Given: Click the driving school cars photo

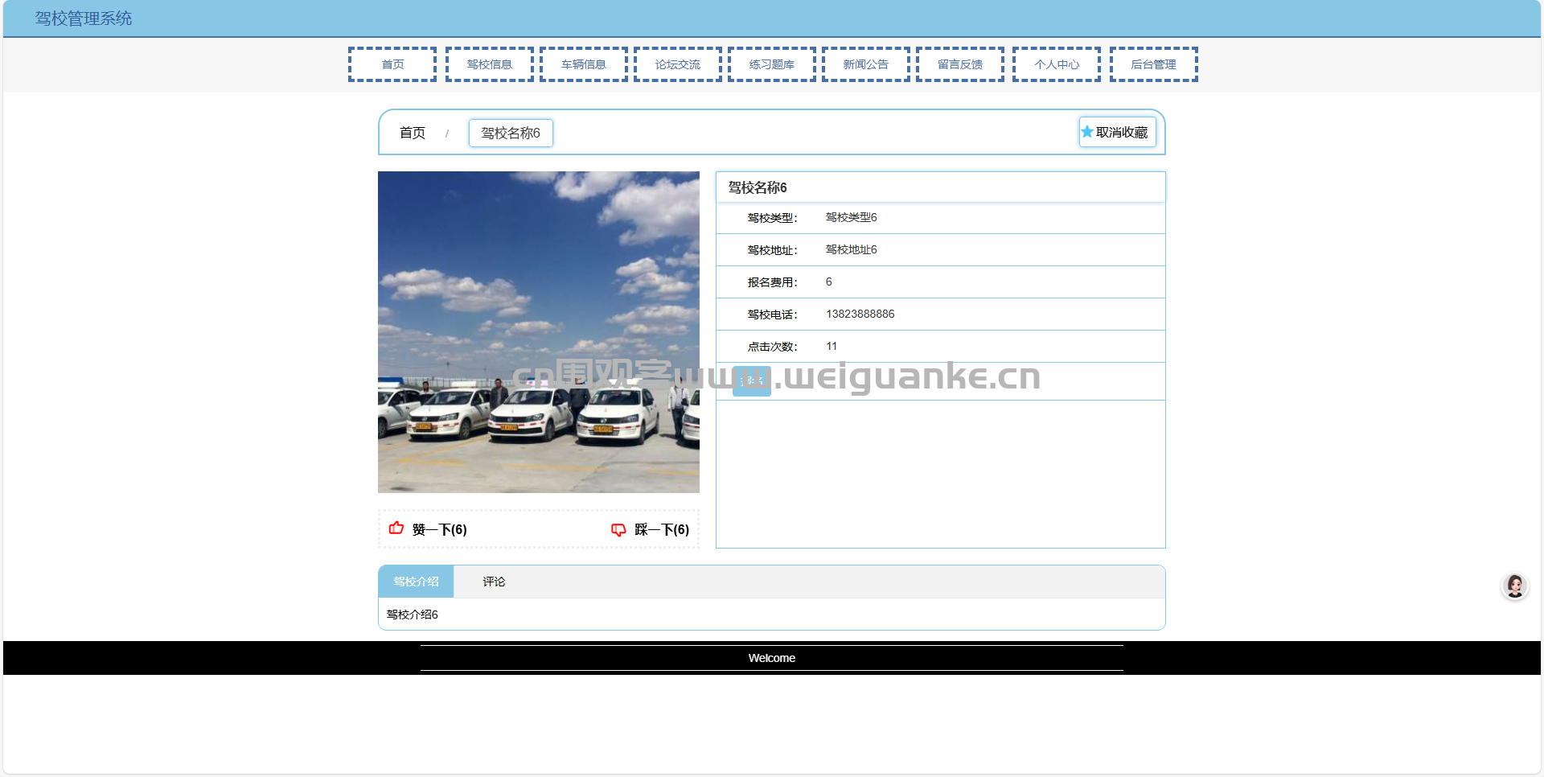Looking at the screenshot, I should coord(539,332).
